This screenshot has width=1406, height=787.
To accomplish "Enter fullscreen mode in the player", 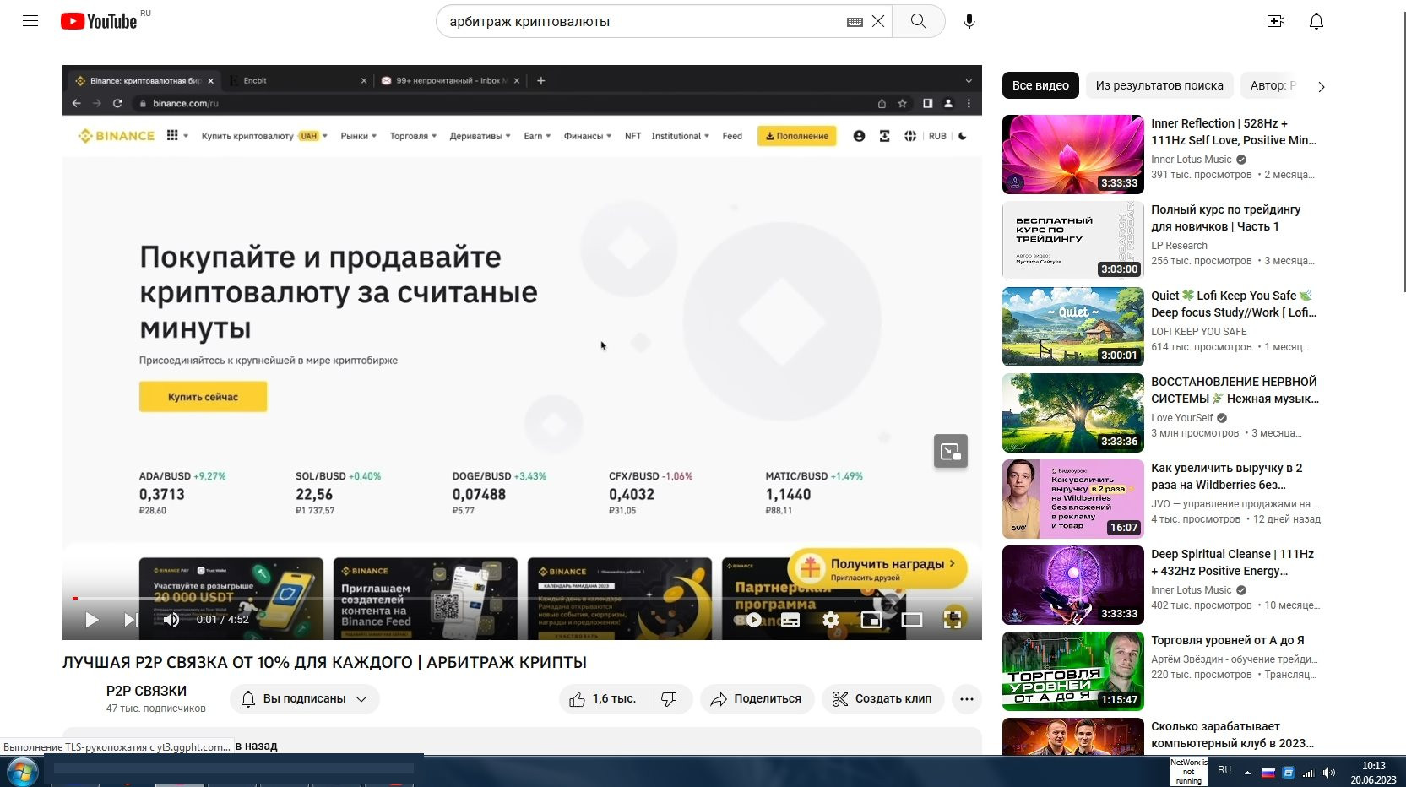I will (x=953, y=620).
